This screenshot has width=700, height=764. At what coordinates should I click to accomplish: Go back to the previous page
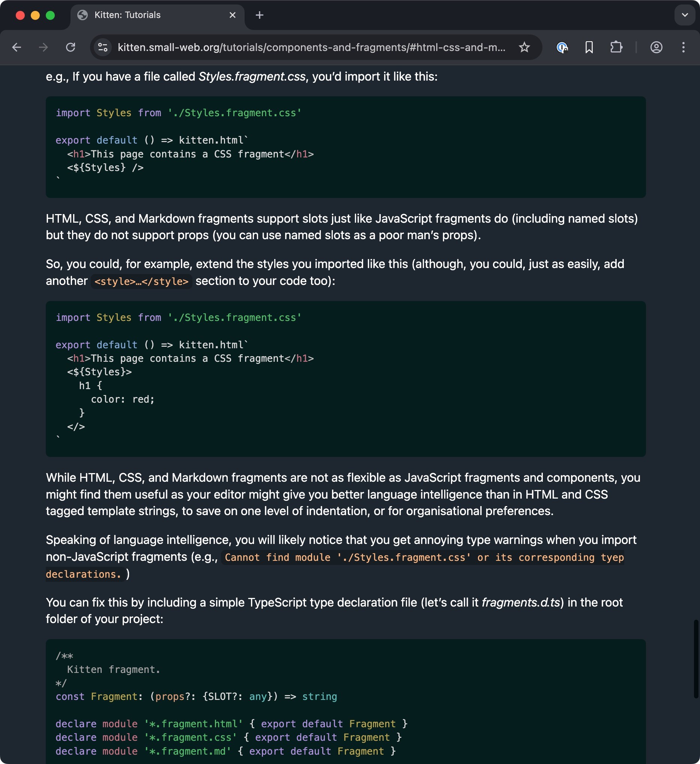click(x=17, y=47)
